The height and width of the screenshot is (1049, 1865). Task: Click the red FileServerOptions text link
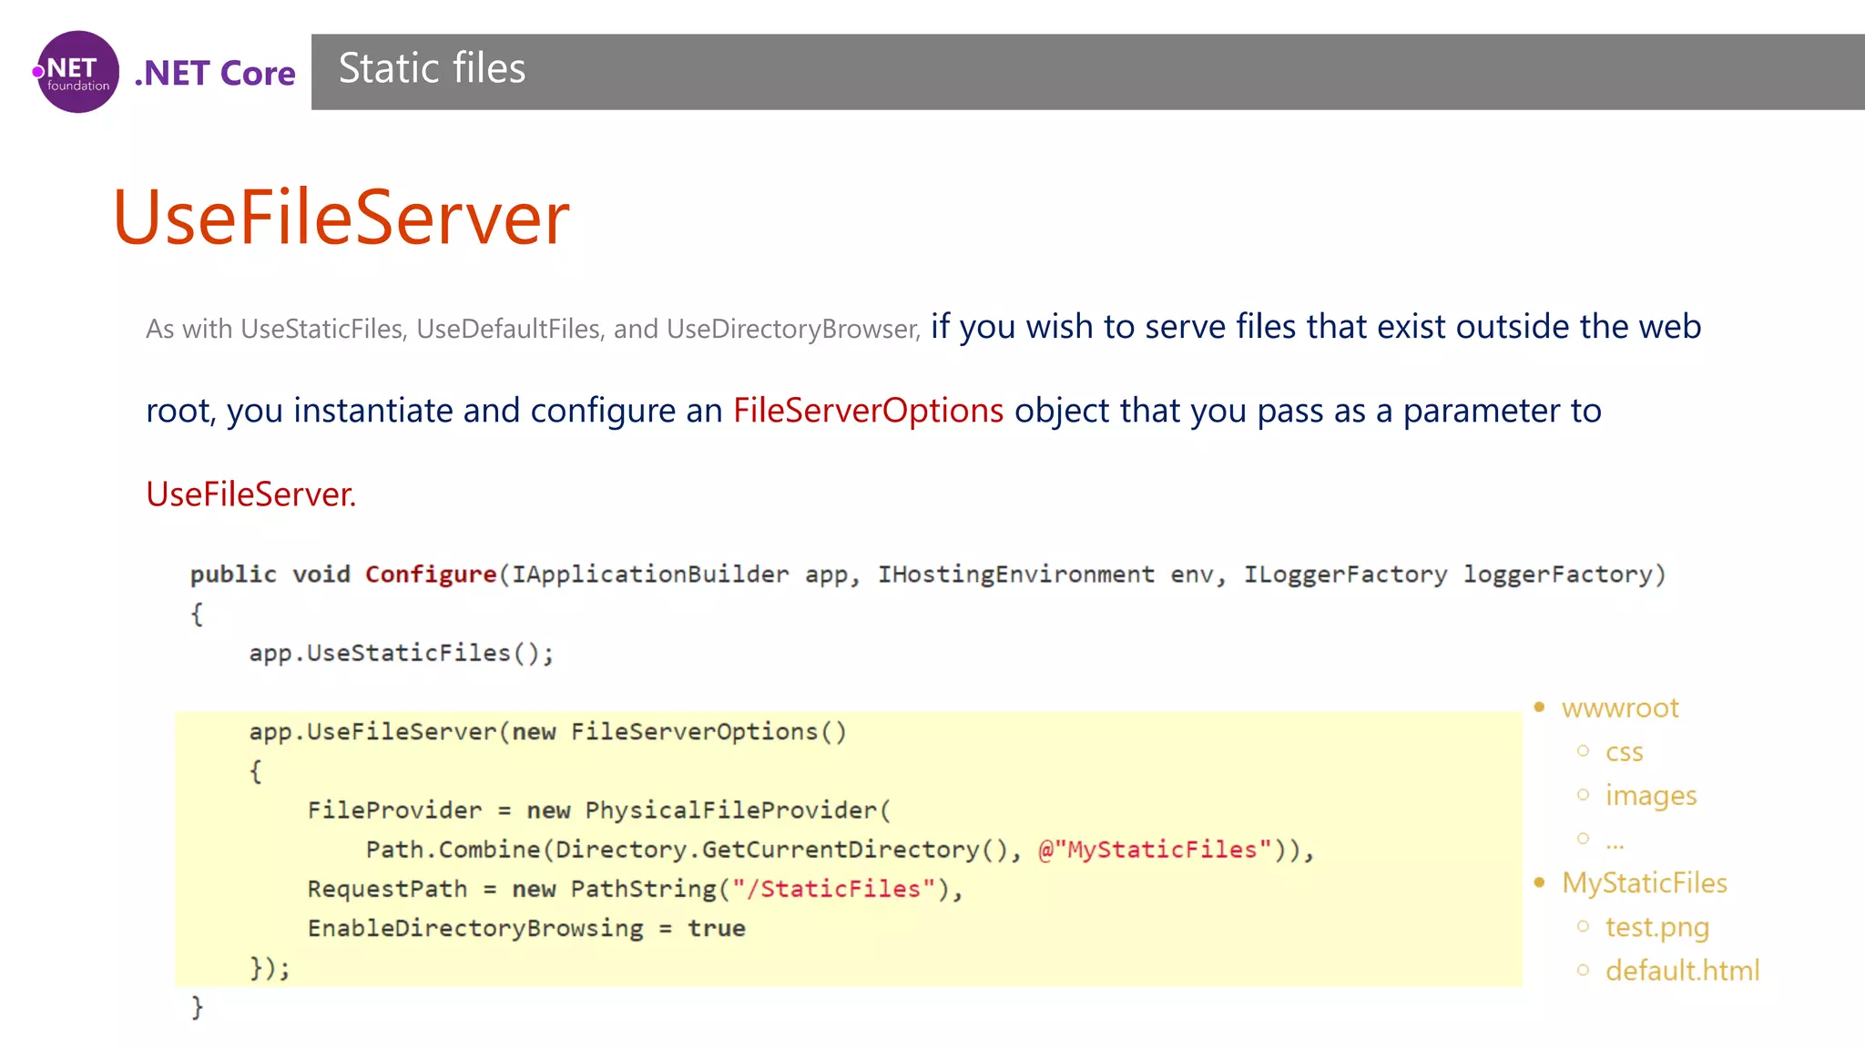point(868,411)
